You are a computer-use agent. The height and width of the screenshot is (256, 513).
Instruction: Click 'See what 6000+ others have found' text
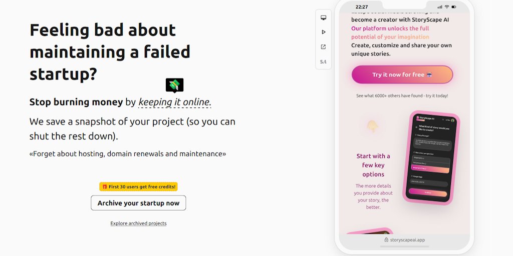[x=402, y=95]
